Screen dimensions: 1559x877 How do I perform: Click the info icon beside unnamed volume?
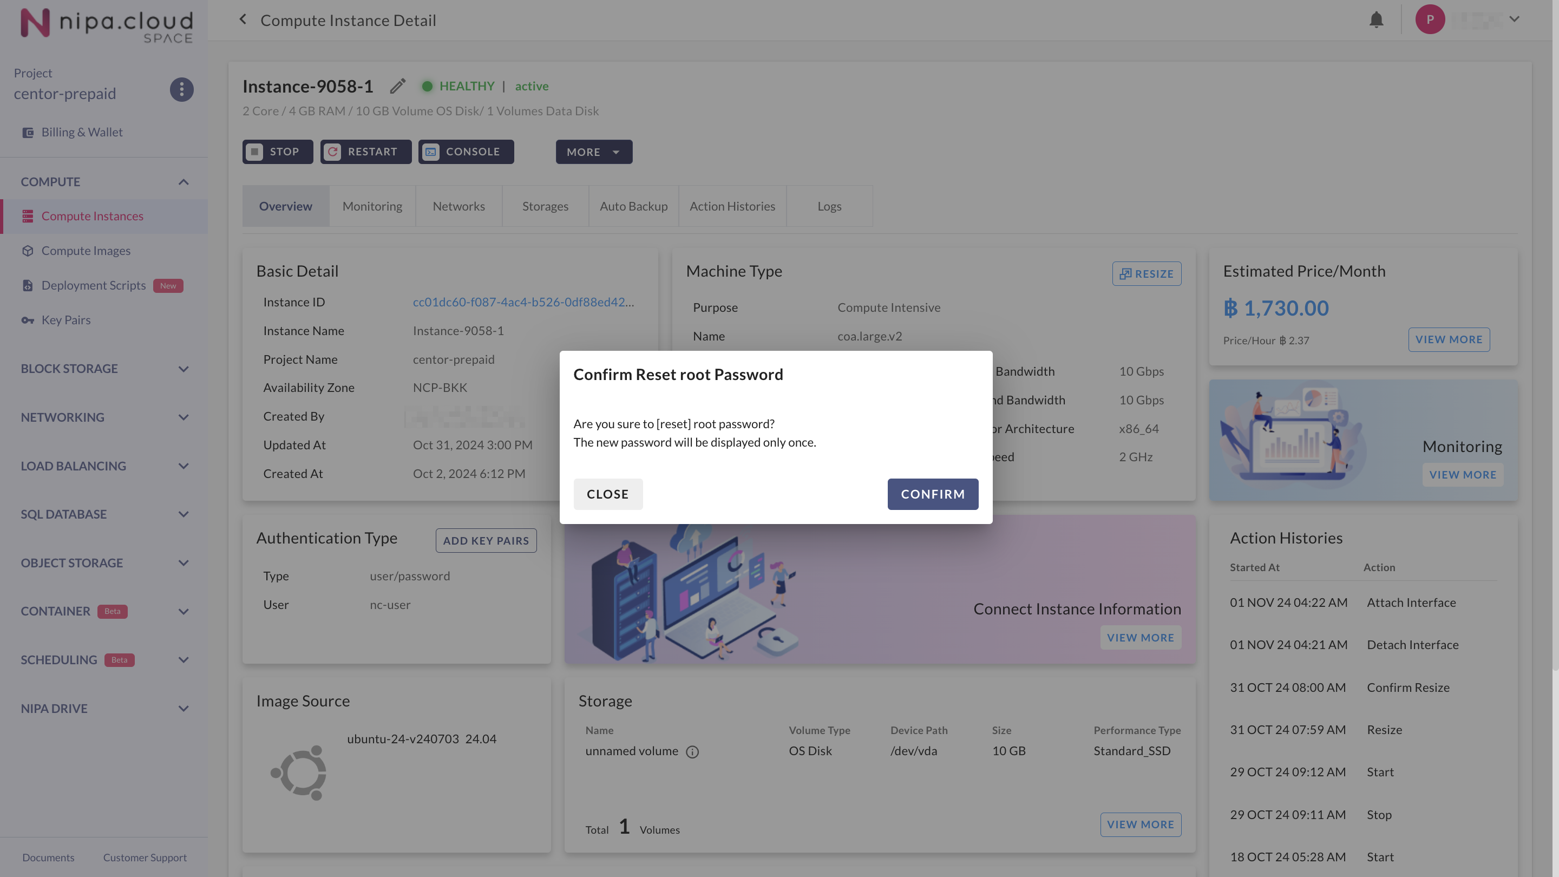(692, 752)
